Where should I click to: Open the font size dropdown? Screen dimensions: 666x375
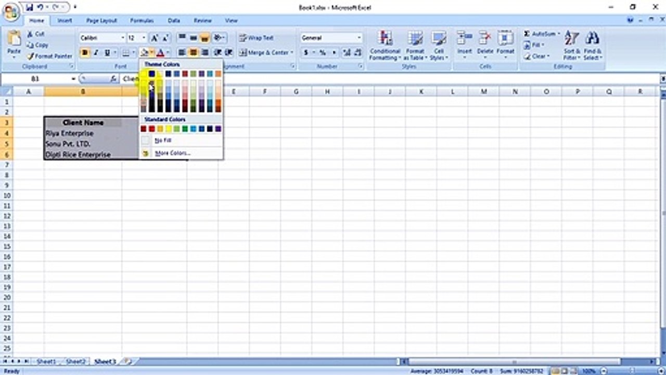click(144, 38)
